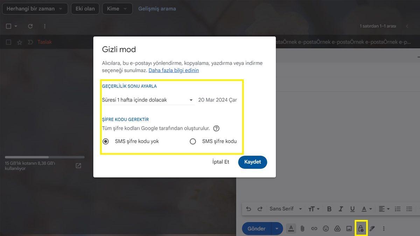This screenshot has height=236, width=420.
Task: Insert an image using the photo icon
Action: (x=349, y=228)
